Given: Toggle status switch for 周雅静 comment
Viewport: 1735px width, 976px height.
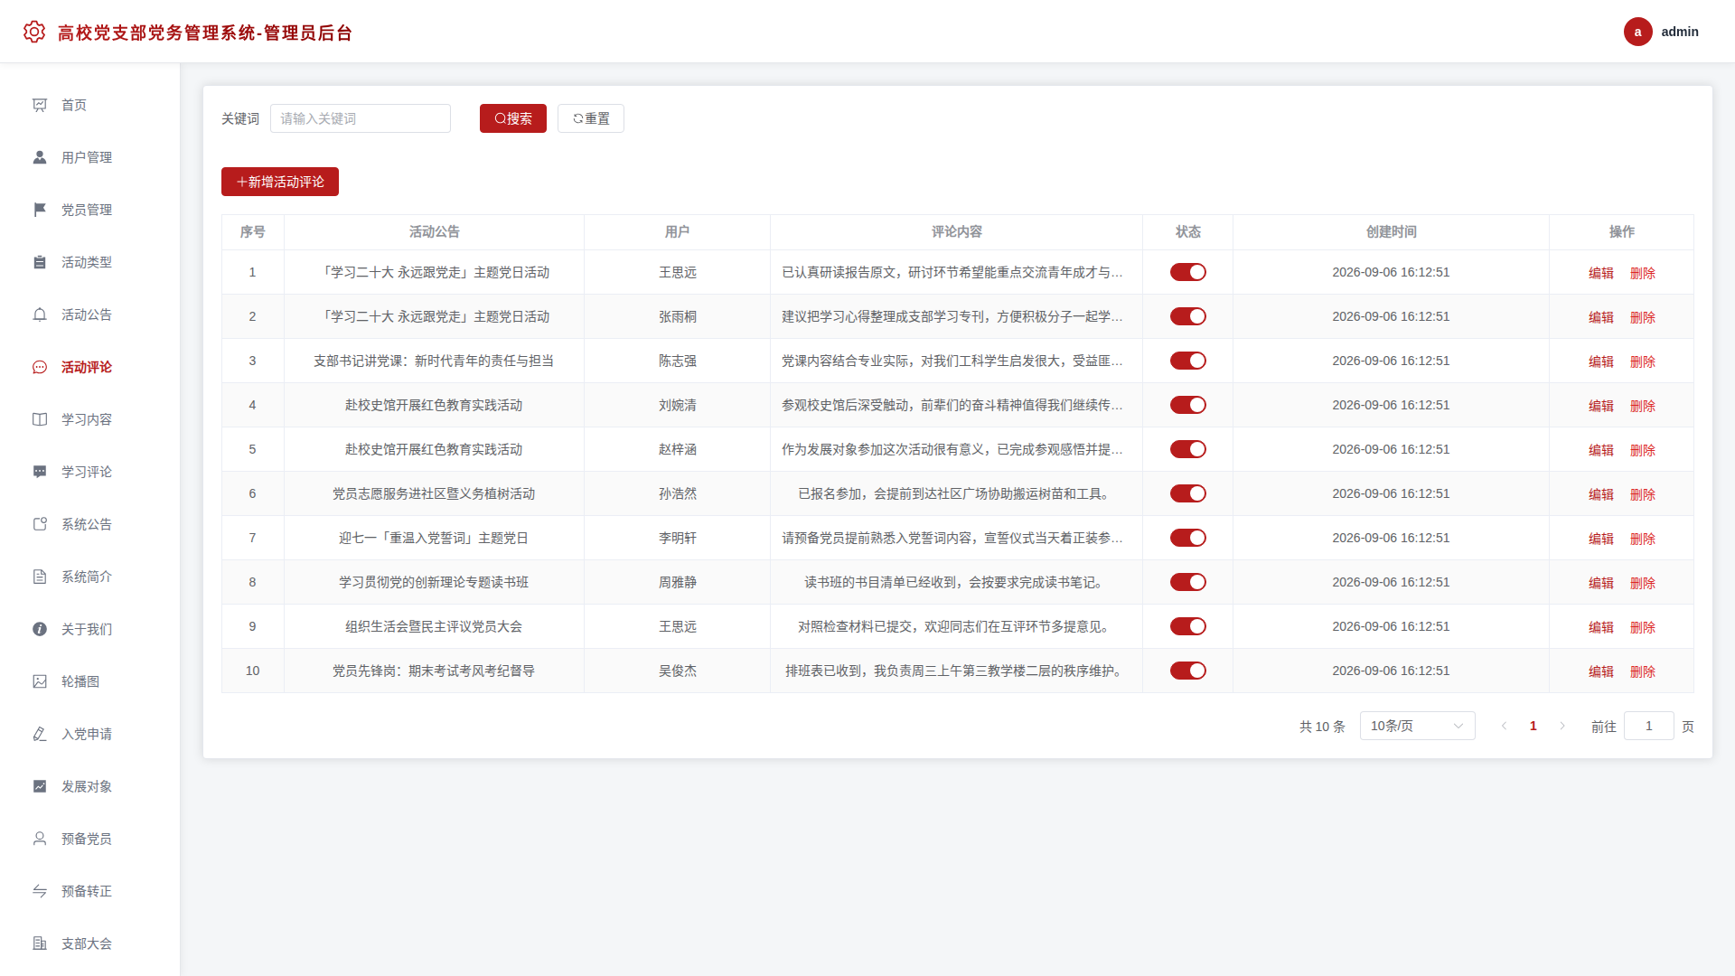Looking at the screenshot, I should 1188,582.
